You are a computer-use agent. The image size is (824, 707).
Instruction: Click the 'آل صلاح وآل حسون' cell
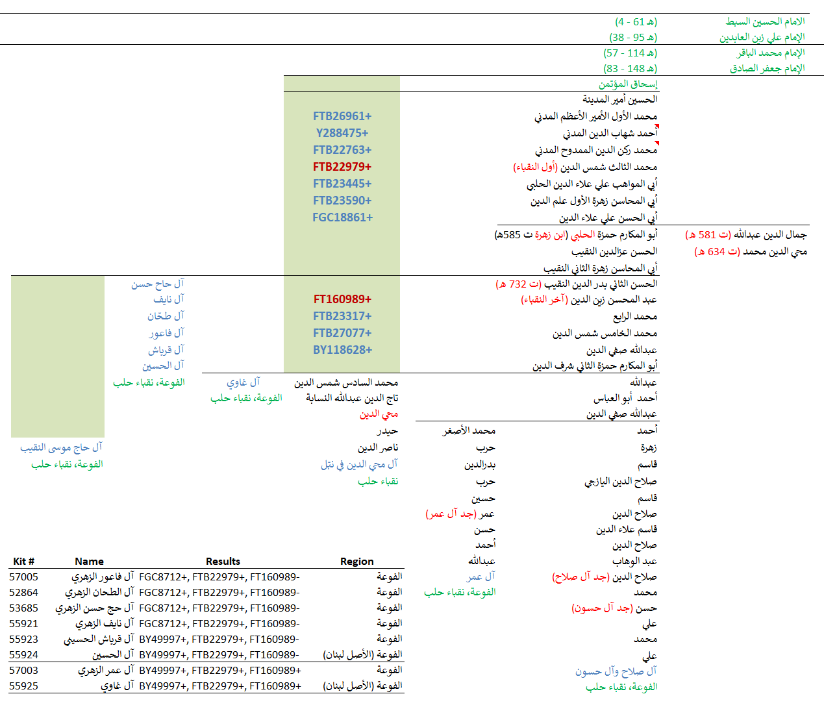(x=616, y=671)
